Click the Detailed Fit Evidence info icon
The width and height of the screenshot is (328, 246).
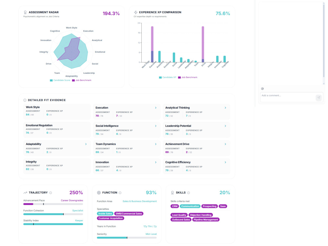coord(25,100)
